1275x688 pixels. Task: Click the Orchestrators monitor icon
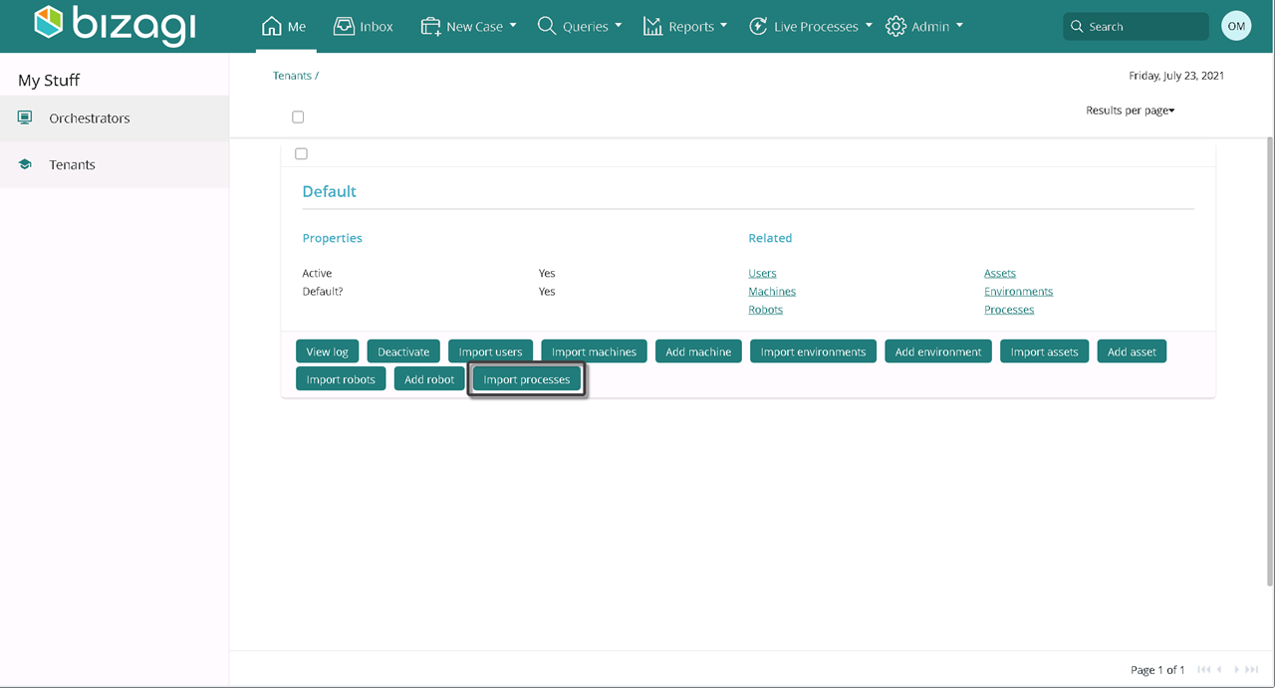25,117
